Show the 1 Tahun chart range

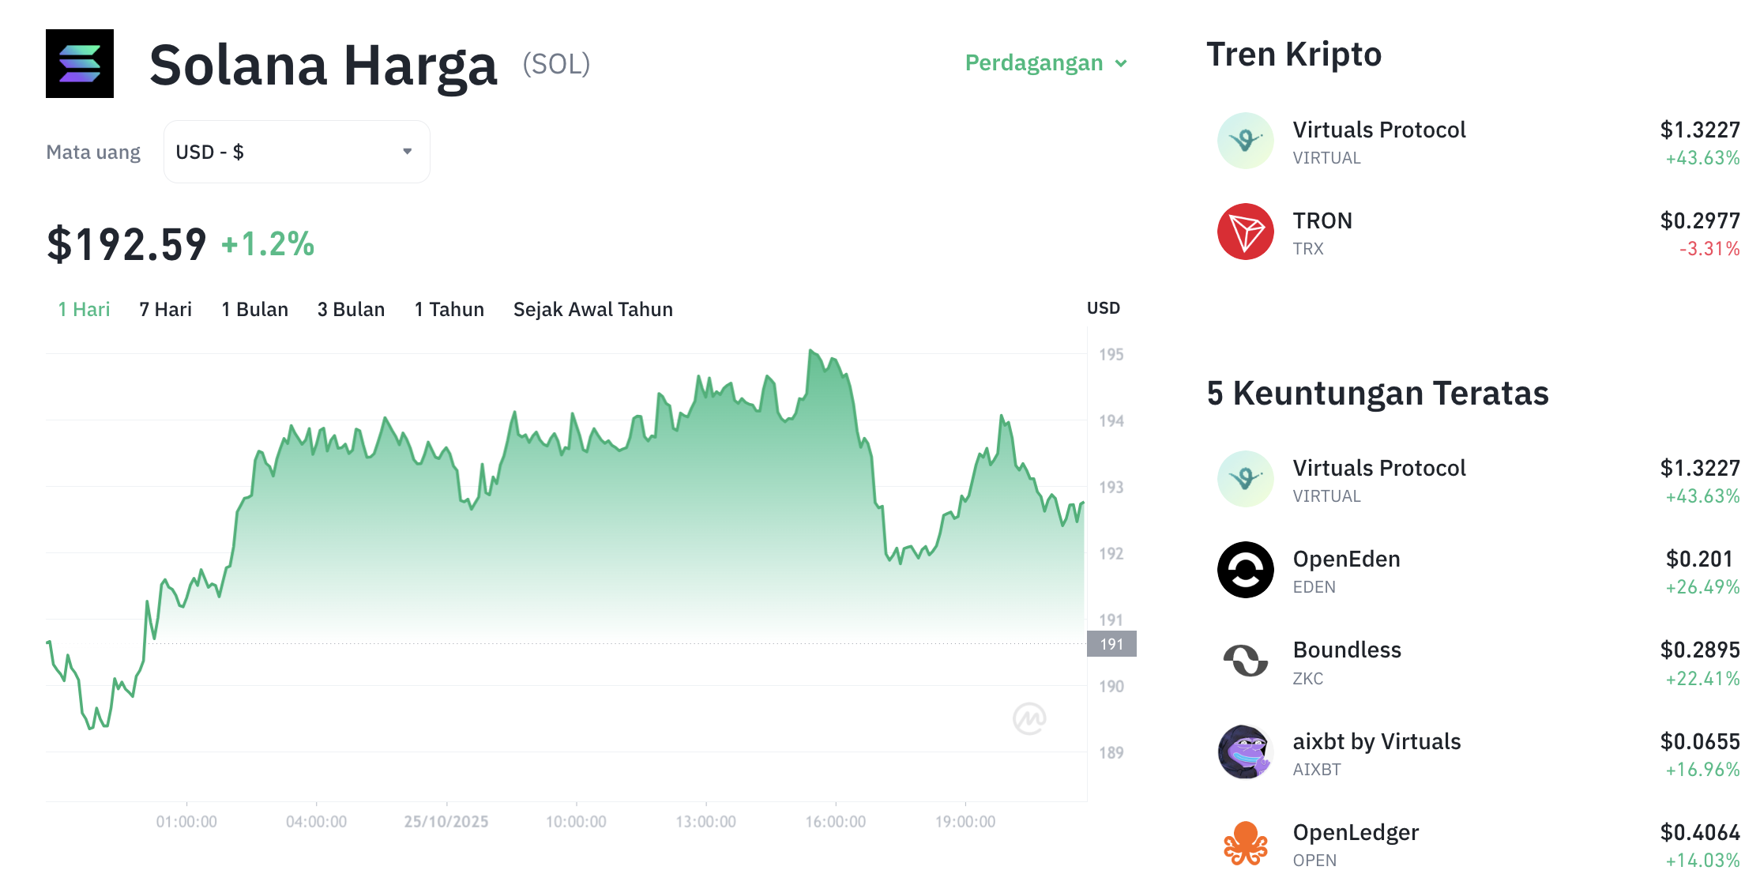pyautogui.click(x=449, y=310)
